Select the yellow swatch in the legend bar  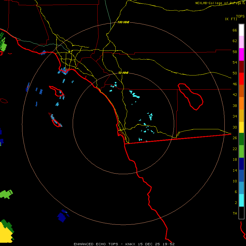point(241,127)
